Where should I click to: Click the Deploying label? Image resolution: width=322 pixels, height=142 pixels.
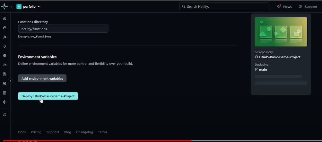pyautogui.click(x=261, y=65)
